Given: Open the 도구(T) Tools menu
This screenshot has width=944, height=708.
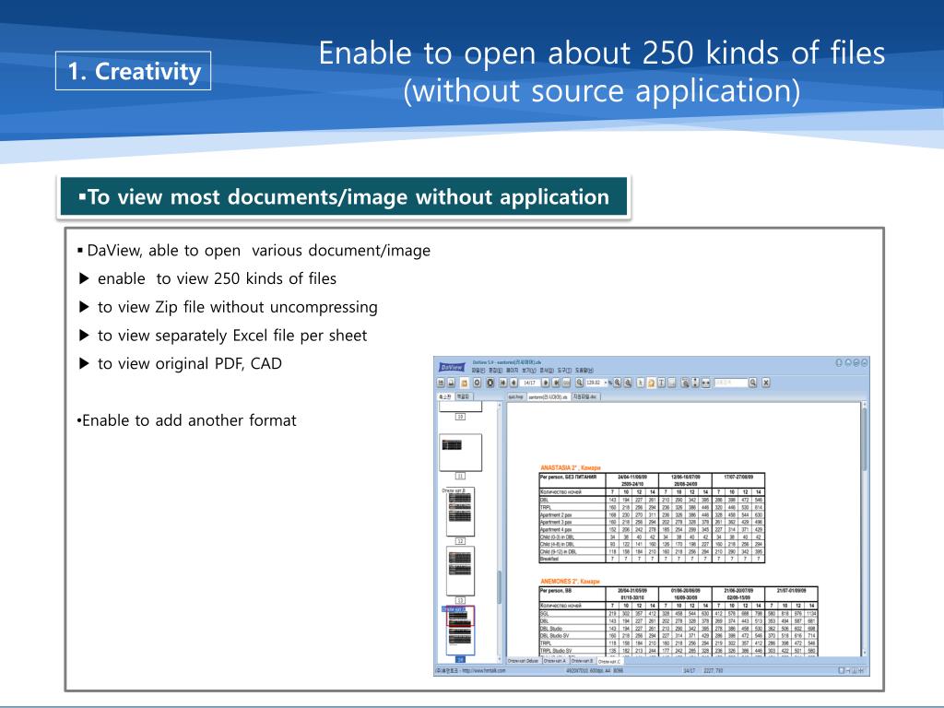Looking at the screenshot, I should [x=565, y=371].
